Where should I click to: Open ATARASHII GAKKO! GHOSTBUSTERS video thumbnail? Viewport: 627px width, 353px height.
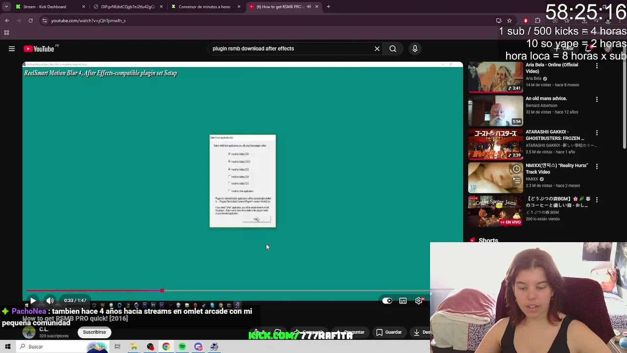click(x=495, y=144)
